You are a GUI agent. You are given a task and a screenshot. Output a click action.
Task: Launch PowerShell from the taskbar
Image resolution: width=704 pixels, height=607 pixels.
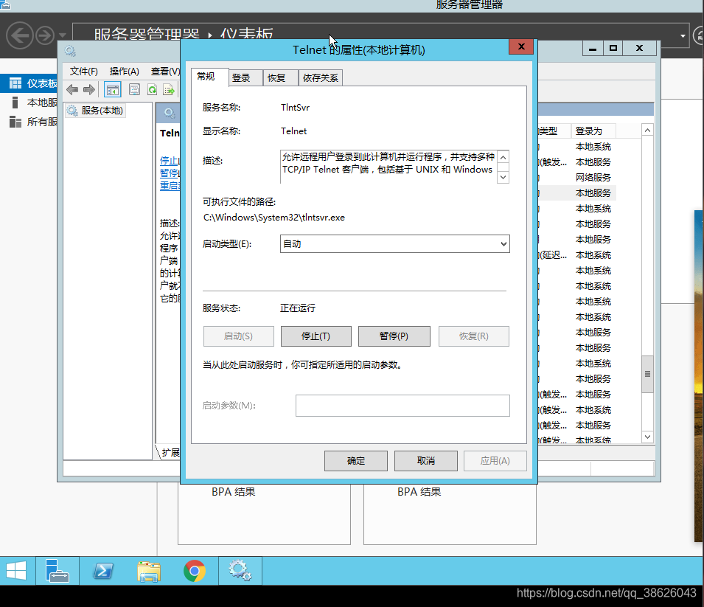point(102,571)
